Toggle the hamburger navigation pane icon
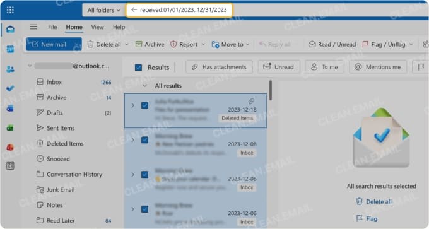 (33, 27)
